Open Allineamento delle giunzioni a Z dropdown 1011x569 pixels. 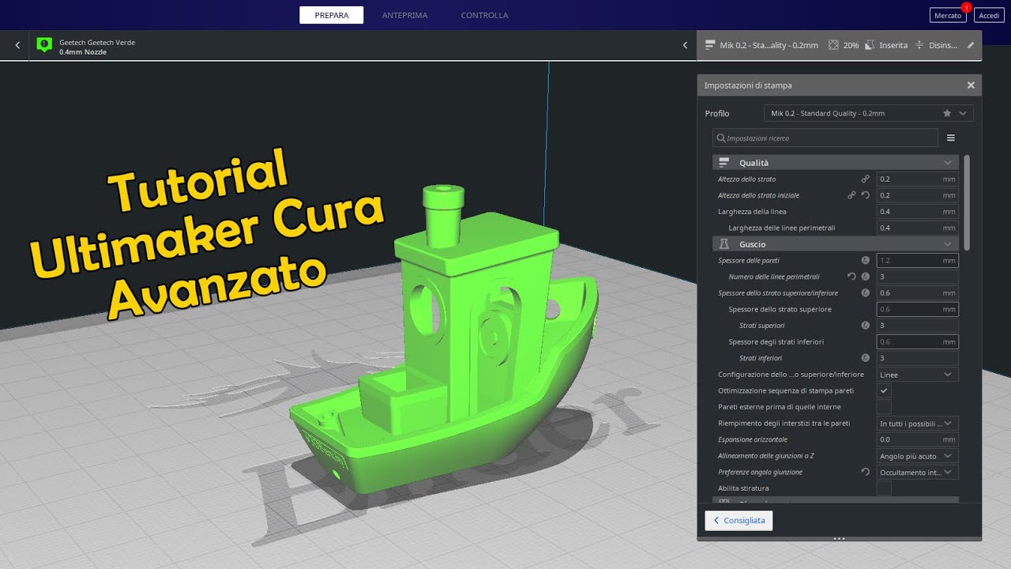coord(918,456)
